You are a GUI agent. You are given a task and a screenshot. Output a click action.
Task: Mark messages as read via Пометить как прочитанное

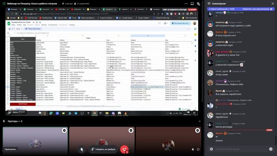258,9
